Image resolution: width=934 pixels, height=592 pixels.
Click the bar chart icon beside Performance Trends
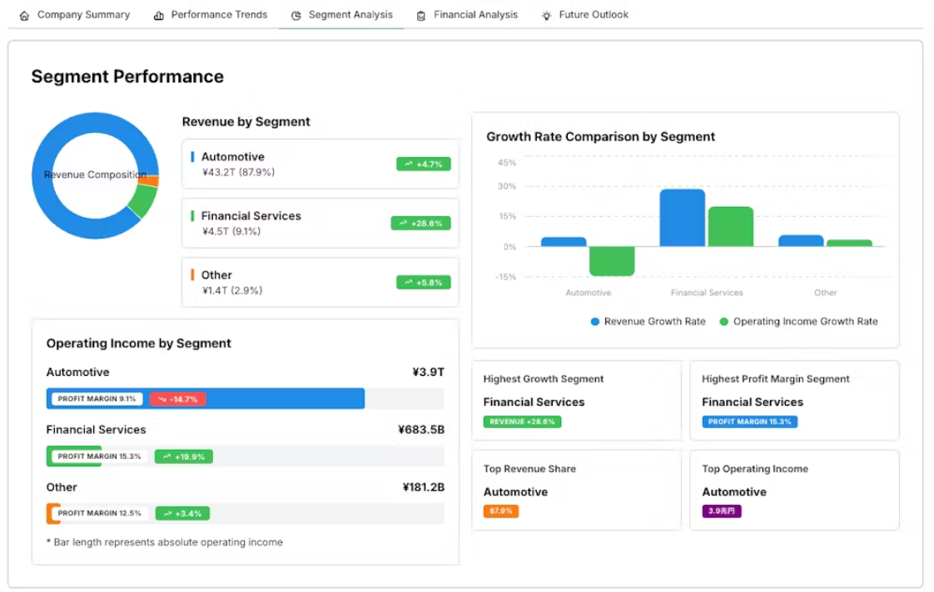[158, 16]
